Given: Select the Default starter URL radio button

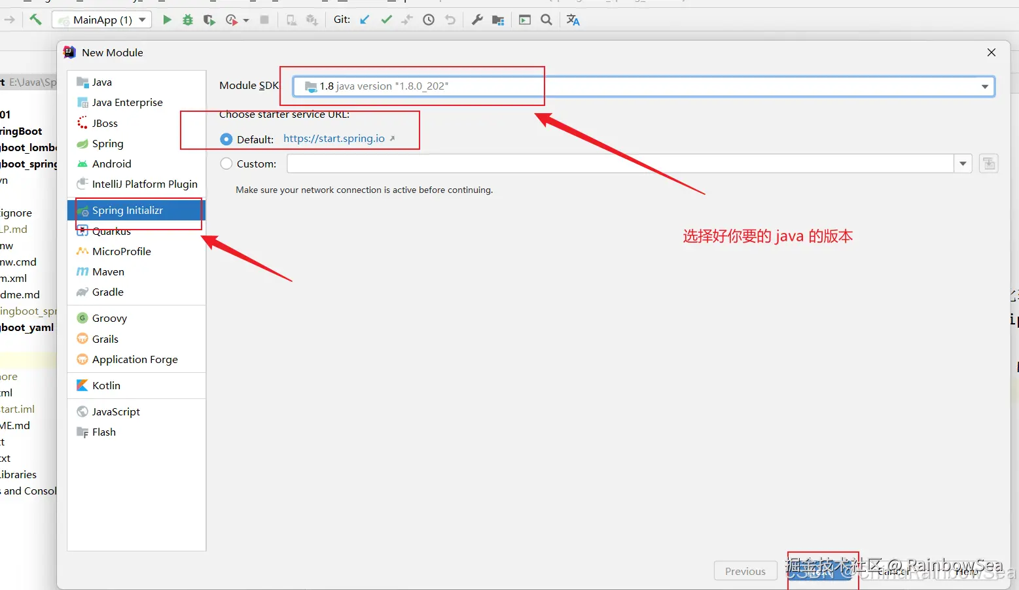Looking at the screenshot, I should [x=226, y=139].
